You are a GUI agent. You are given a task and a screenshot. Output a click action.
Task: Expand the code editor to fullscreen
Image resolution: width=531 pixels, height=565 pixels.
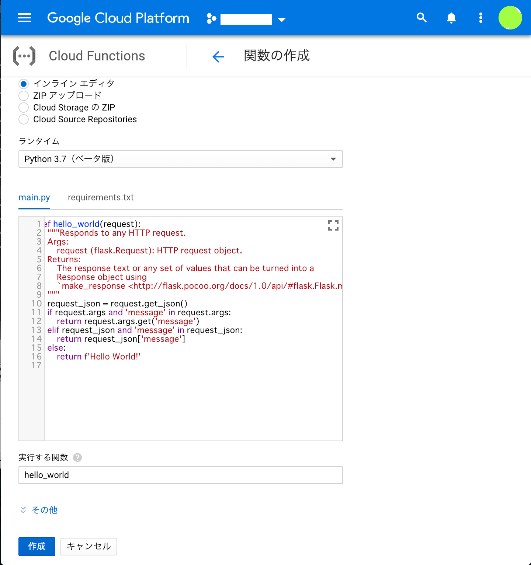333,225
